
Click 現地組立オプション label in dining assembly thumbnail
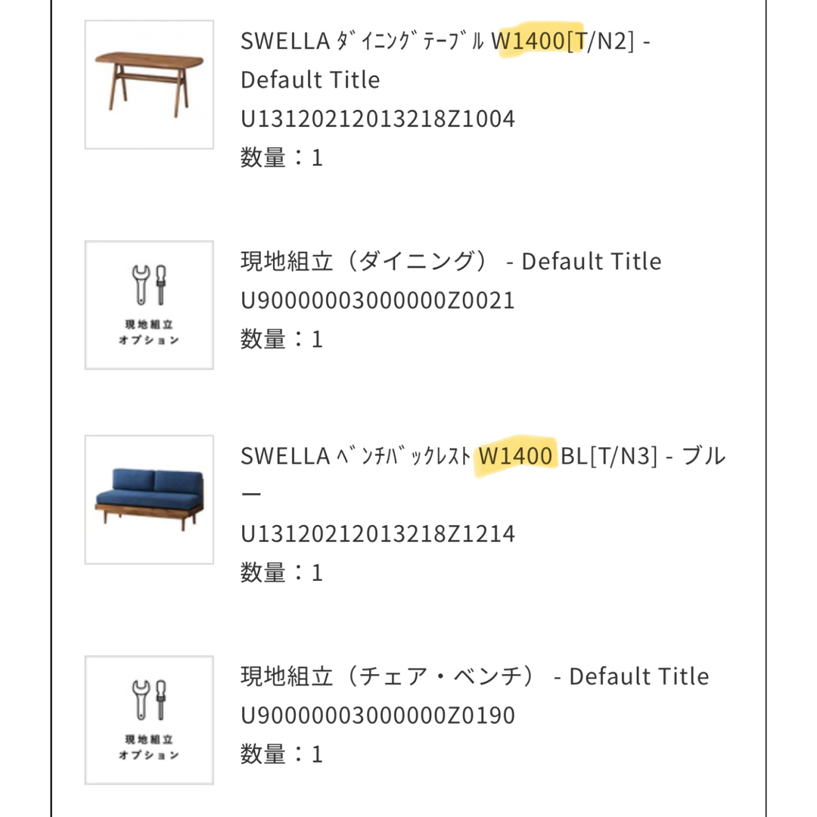pos(149,332)
